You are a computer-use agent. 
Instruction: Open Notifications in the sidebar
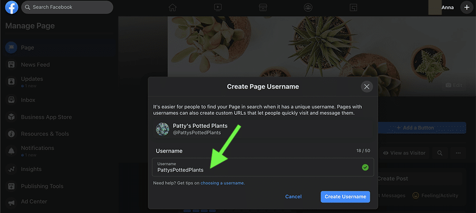(37, 148)
